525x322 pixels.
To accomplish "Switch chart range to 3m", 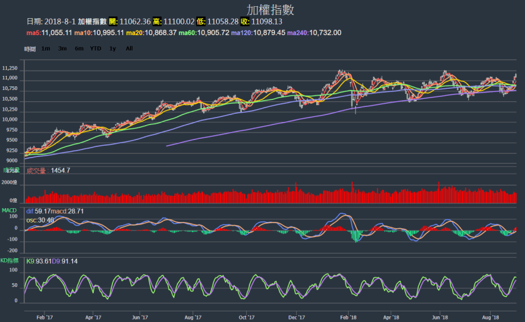I will coord(62,48).
